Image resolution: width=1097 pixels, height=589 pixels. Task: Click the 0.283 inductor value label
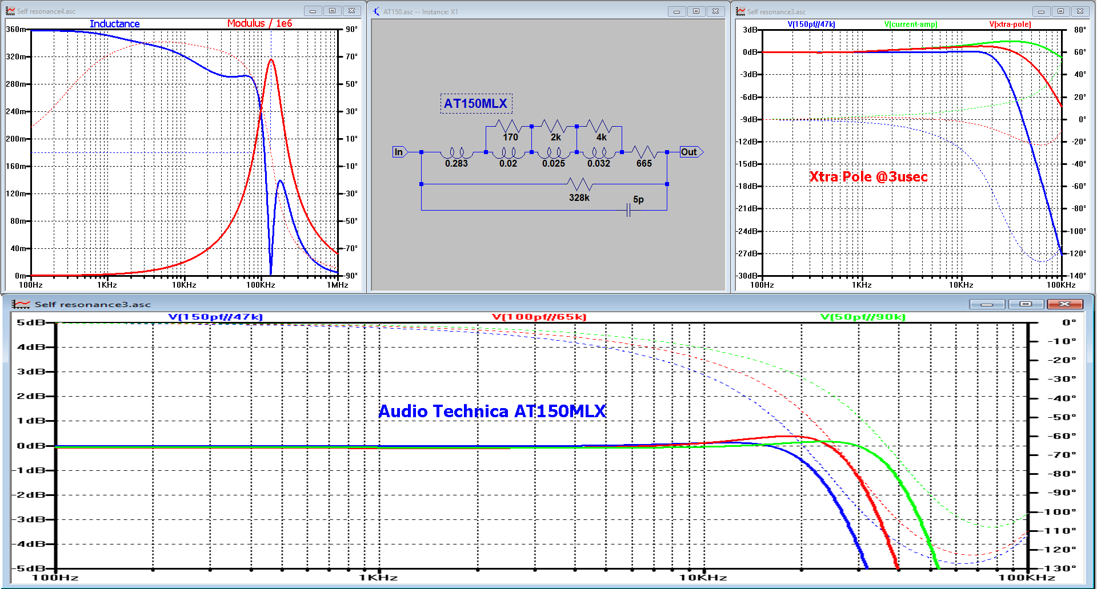(x=457, y=163)
